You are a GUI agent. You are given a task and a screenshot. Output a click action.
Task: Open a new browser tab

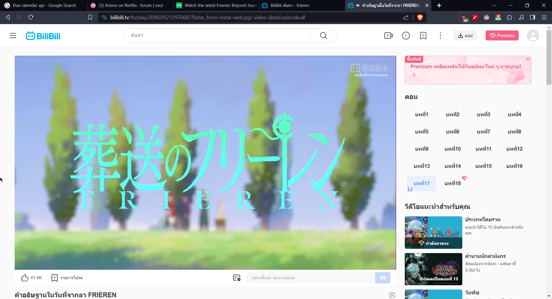pyautogui.click(x=439, y=5)
